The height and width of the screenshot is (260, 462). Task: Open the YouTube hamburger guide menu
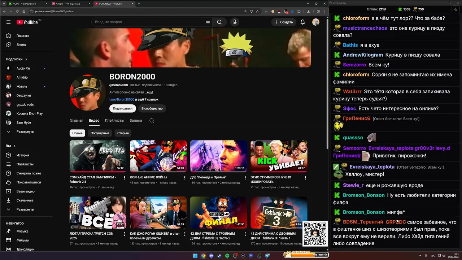[8, 22]
